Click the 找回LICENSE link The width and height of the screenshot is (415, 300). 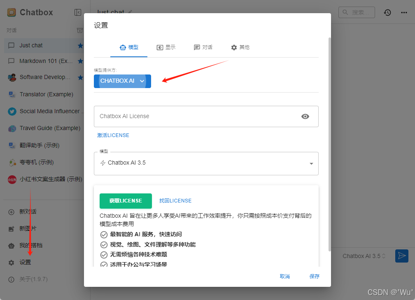175,201
